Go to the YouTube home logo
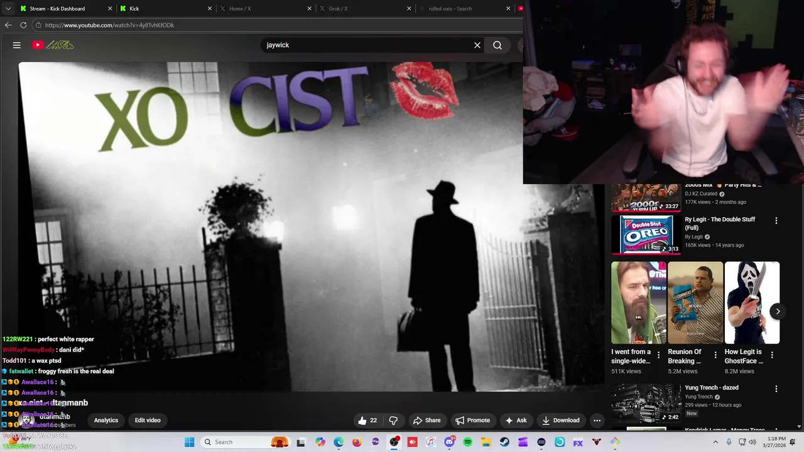 pos(53,45)
